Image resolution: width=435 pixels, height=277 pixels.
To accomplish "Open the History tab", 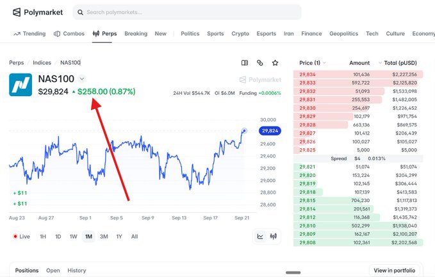I will (x=77, y=271).
